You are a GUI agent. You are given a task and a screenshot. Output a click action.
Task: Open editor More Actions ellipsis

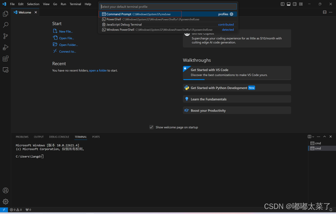[x=331, y=12]
